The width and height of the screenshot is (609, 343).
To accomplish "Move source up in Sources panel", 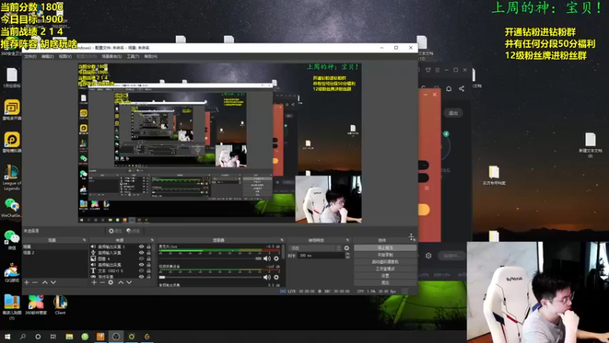I will coord(121,282).
